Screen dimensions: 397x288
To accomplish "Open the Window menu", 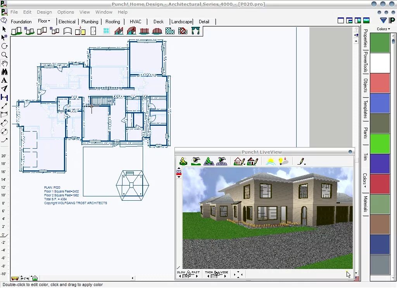I will tap(104, 12).
